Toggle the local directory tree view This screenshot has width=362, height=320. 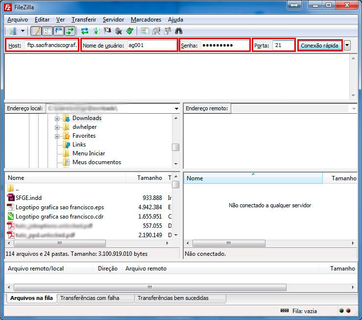tap(48, 31)
